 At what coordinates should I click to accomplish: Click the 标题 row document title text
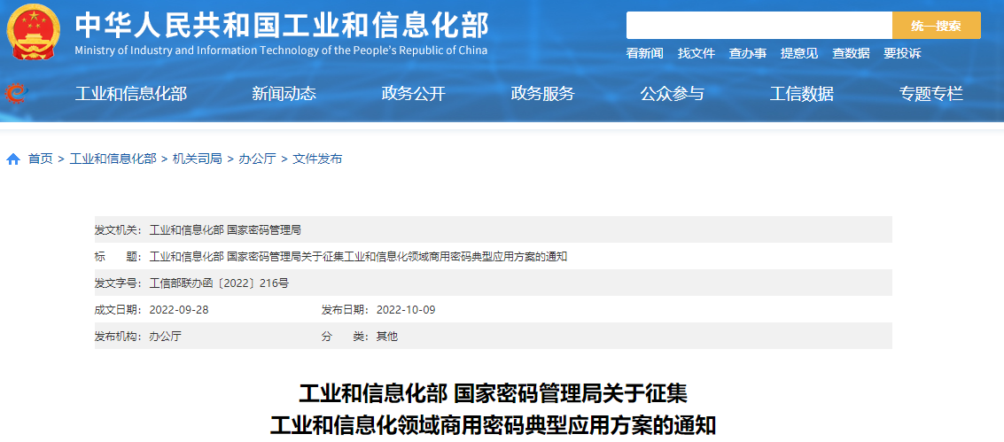click(x=359, y=257)
